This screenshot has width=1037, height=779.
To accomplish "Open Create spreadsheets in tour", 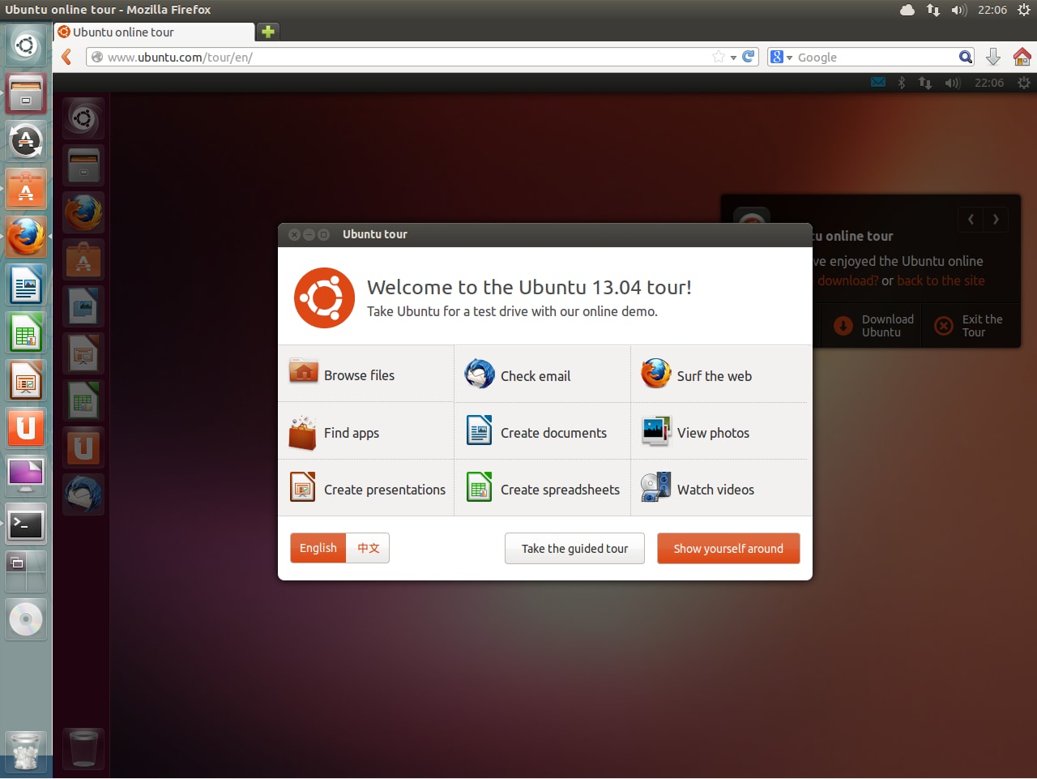I will [x=542, y=489].
